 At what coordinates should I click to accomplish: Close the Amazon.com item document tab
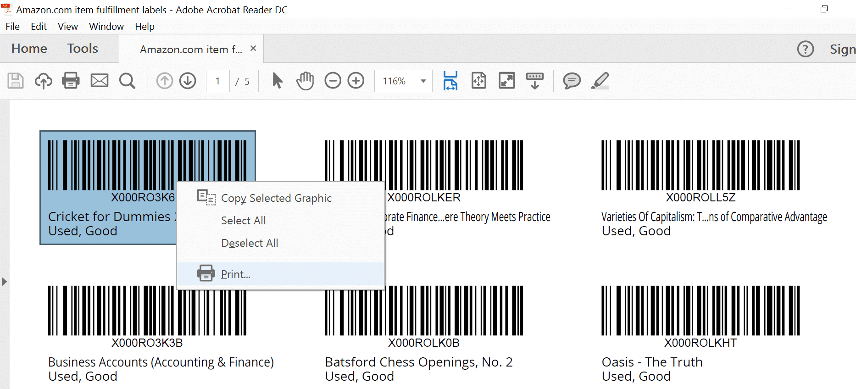[x=253, y=48]
